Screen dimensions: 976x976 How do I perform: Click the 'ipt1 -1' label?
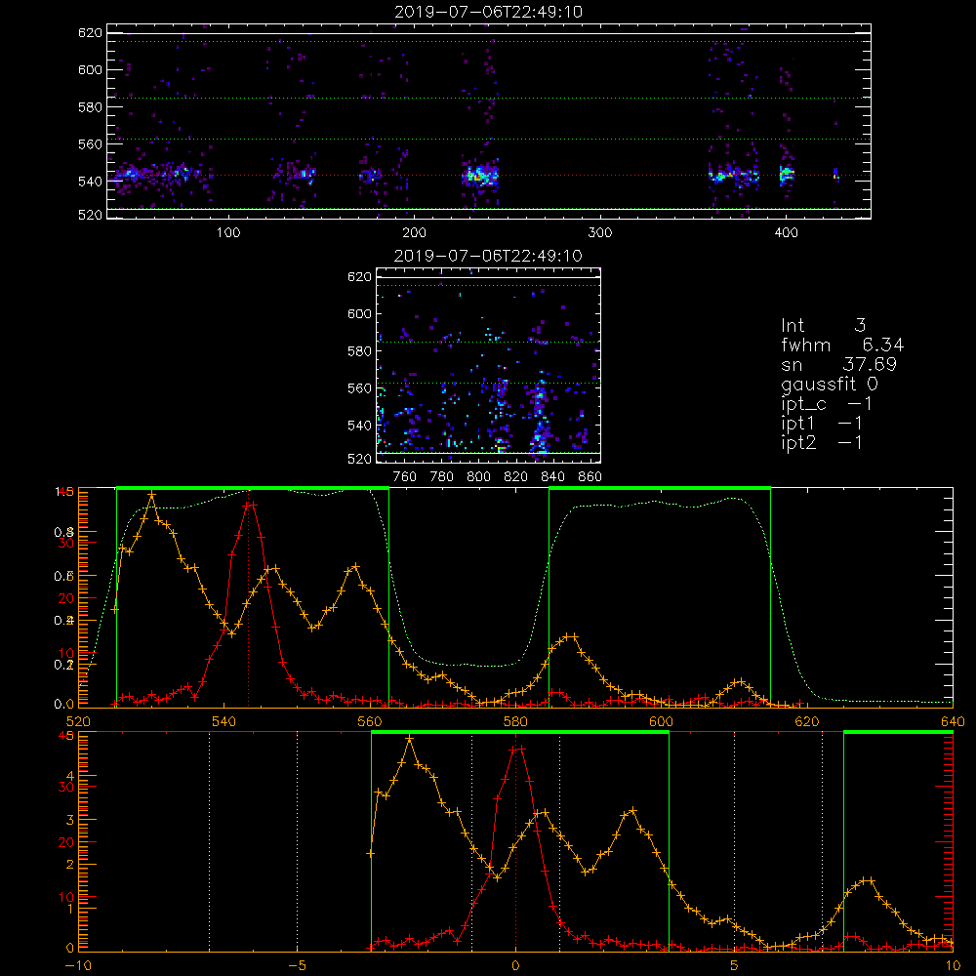click(x=822, y=424)
